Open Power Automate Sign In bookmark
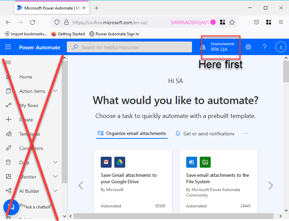289x221 pixels. (x=114, y=34)
